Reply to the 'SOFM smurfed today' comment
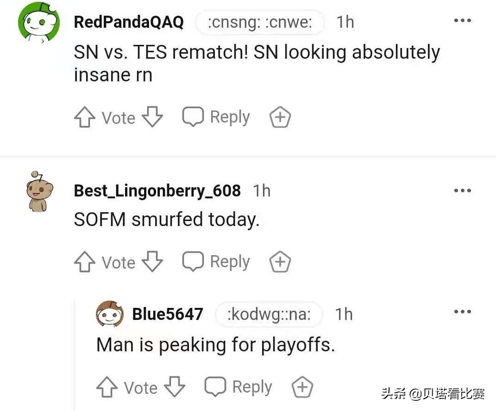 point(216,262)
